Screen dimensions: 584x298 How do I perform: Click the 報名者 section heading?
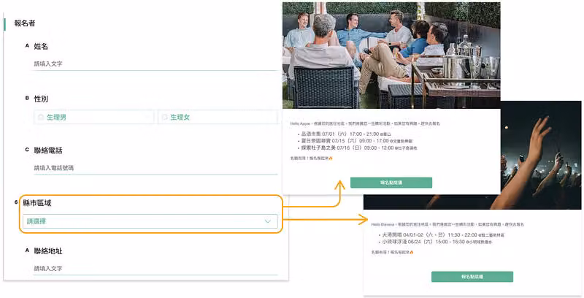[25, 23]
